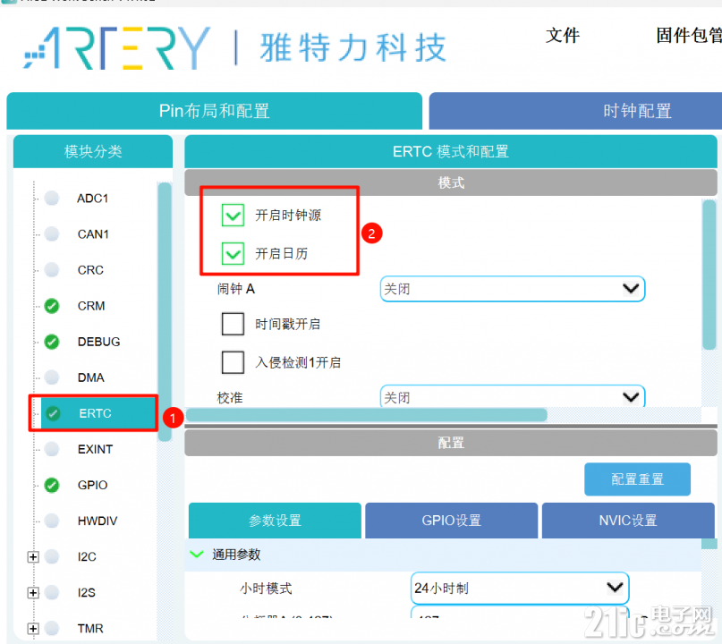
Task: Select DMA in module list
Action: coord(90,377)
